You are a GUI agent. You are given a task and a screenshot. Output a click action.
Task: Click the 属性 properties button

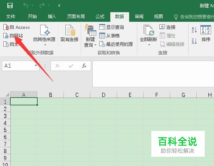(167, 36)
